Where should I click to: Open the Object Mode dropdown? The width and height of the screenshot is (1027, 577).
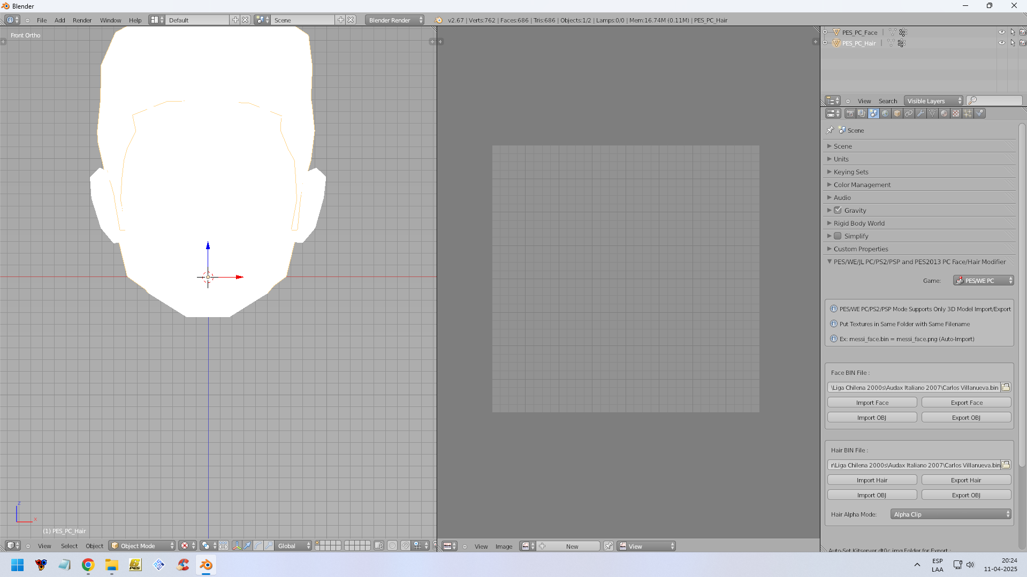(x=142, y=545)
